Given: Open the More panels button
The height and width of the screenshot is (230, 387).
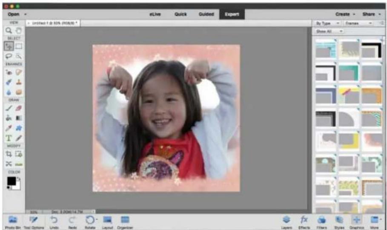Looking at the screenshot, I should click(x=374, y=222).
